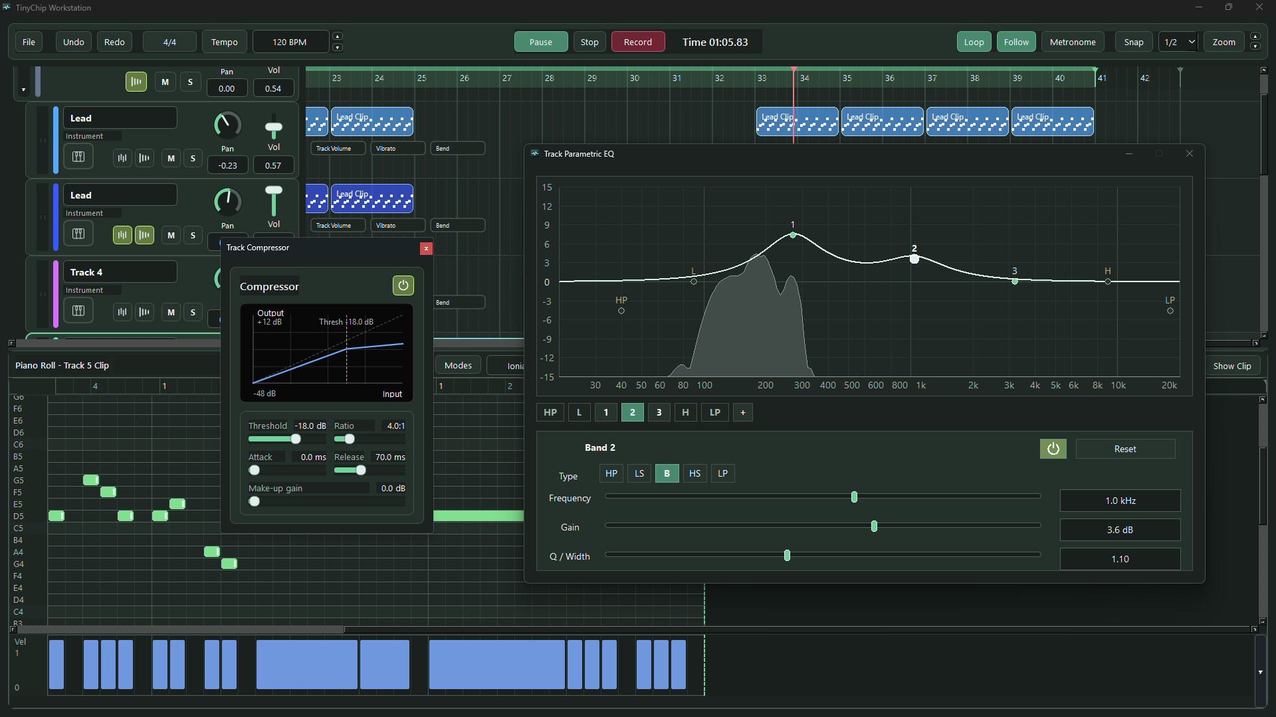
Task: Click the highlighted waveform icon on the topmost track
Action: [136, 82]
